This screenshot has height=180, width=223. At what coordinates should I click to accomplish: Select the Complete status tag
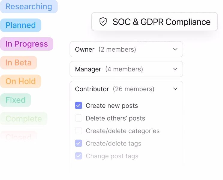(x=24, y=119)
